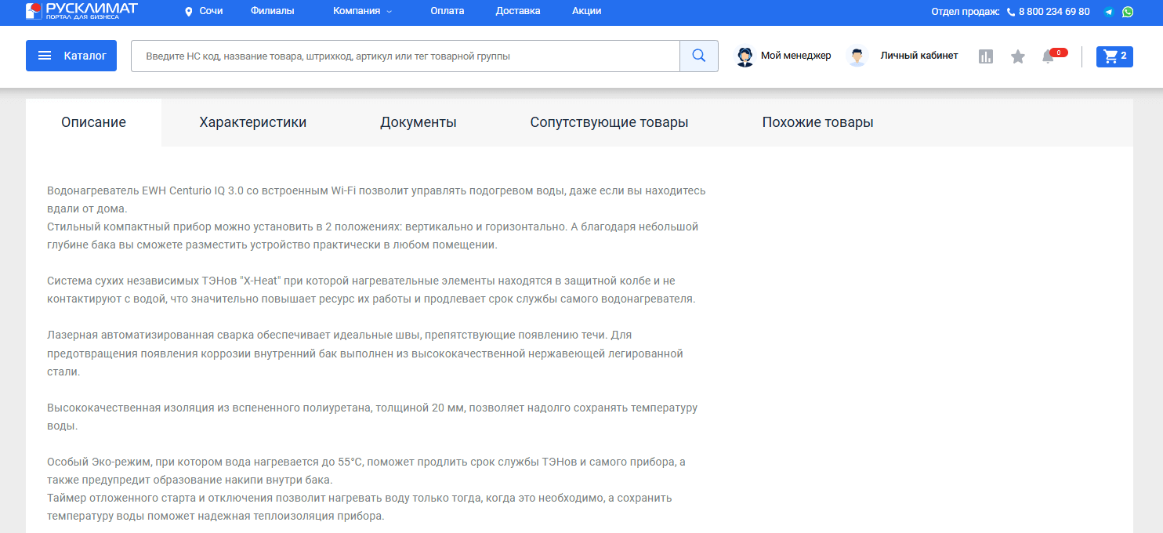Click the Личный кабинет link text
This screenshot has height=533, width=1163.
click(x=919, y=56)
